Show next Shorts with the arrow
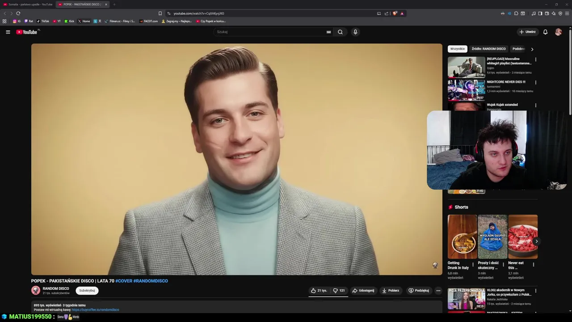 536,241
